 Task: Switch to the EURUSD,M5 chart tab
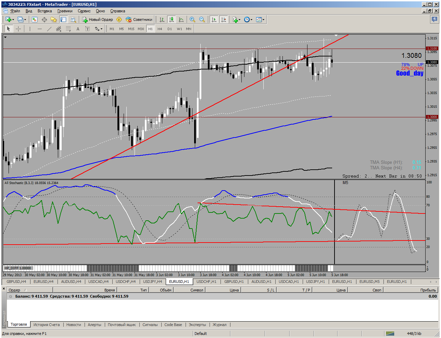tap(369, 282)
